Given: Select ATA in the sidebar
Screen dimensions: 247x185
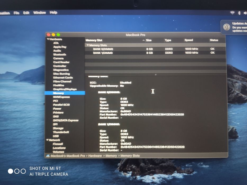Looking at the screenshot, I should pos(56,43).
